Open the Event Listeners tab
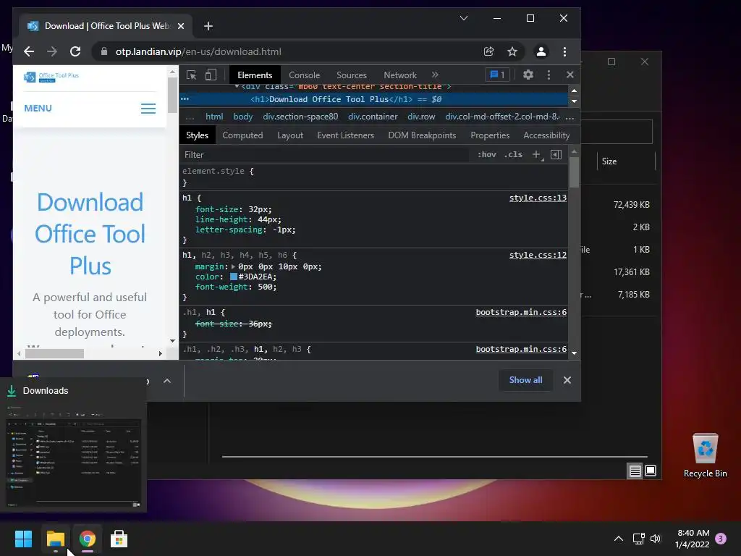The width and height of the screenshot is (741, 556). (345, 135)
